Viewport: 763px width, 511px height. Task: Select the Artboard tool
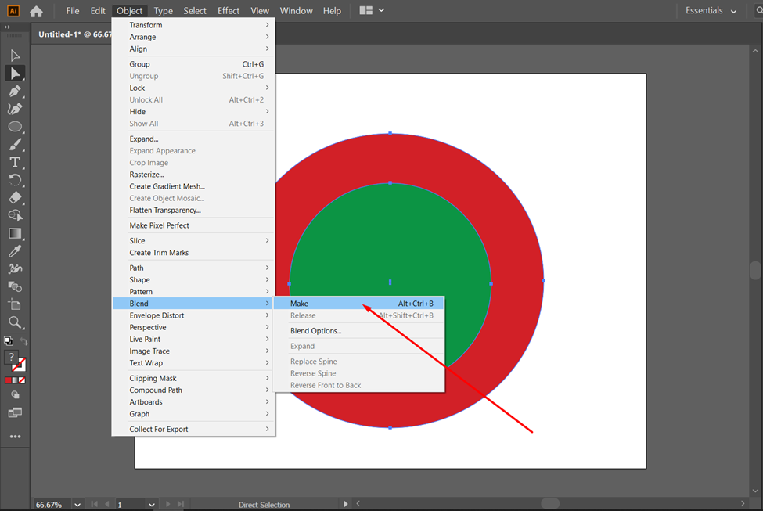tap(15, 304)
